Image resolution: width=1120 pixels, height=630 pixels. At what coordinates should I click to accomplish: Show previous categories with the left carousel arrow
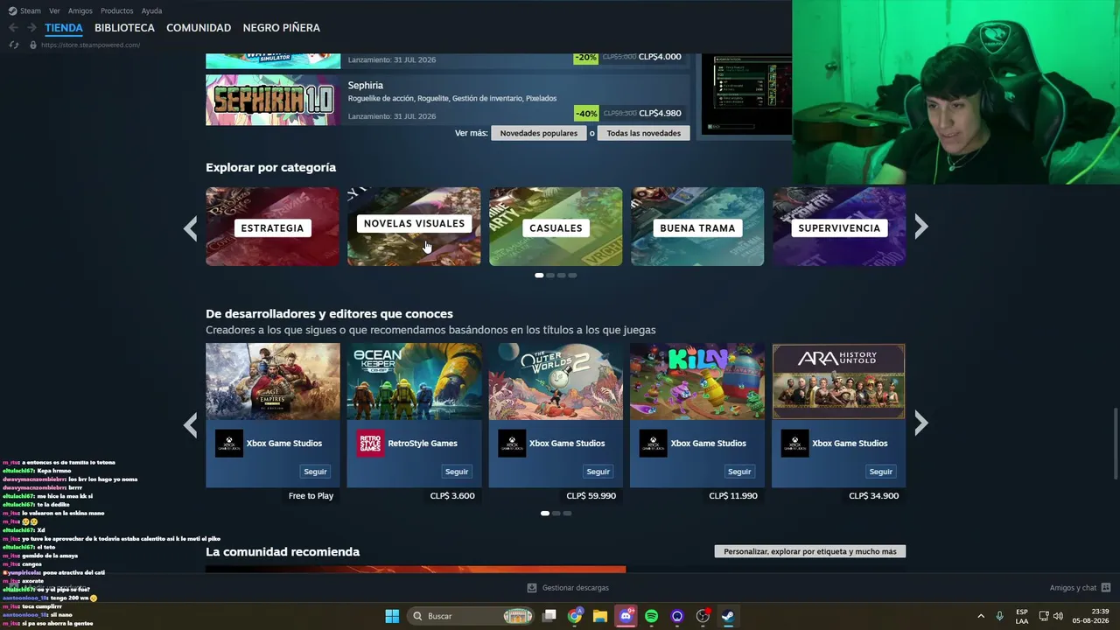tap(191, 227)
